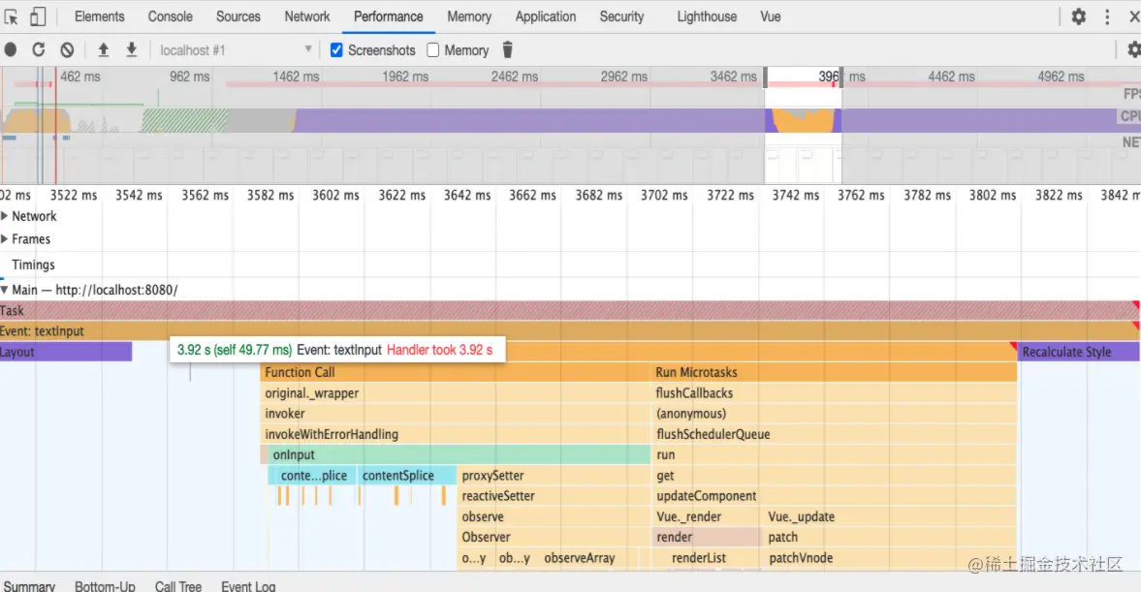The image size is (1141, 592).
Task: Open the DevTools three-dot menu
Action: tap(1107, 16)
